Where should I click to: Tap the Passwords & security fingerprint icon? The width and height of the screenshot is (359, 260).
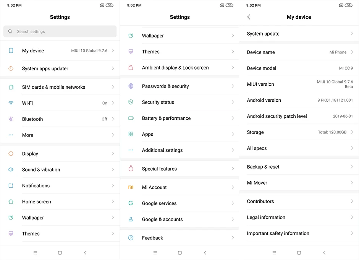(131, 86)
